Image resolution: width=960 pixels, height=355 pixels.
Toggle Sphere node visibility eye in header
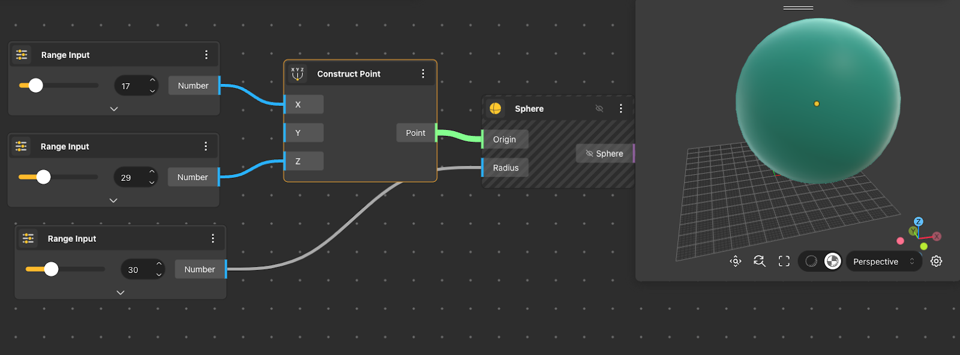click(599, 108)
